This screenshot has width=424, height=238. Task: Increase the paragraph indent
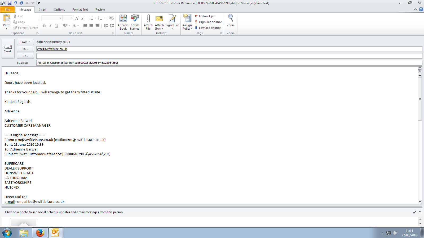[112, 26]
